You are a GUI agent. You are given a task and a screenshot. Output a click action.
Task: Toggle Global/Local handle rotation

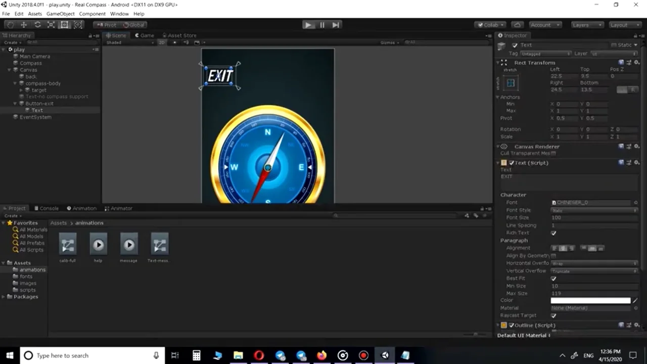click(x=133, y=25)
